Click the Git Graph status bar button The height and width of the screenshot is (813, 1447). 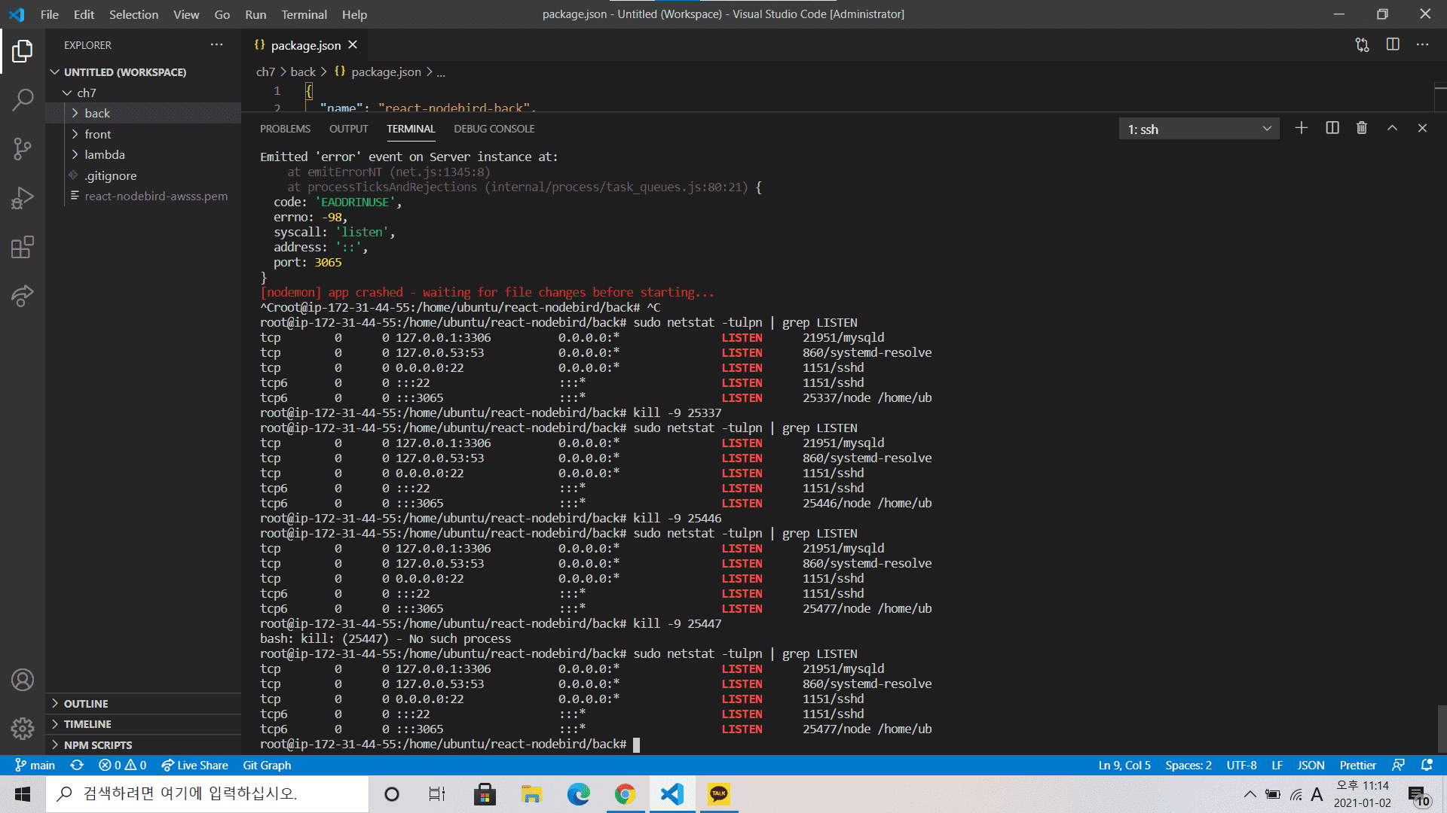(267, 765)
